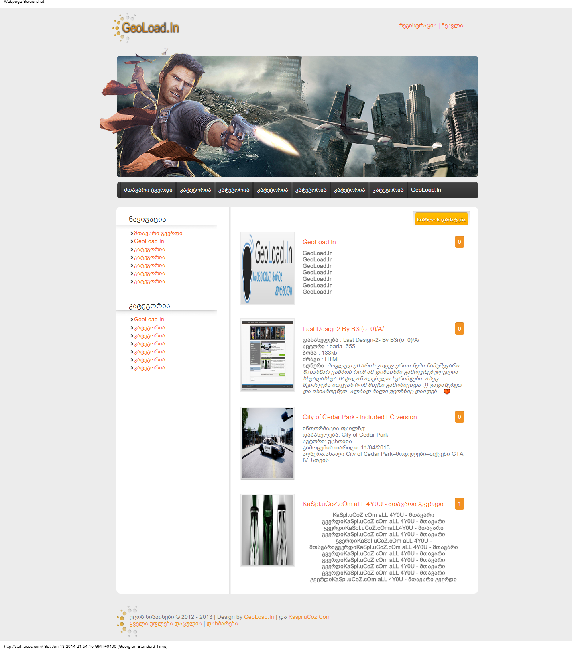Click 'დასახელება: City of Cedar Park' text
The width and height of the screenshot is (572, 649).
(x=345, y=435)
